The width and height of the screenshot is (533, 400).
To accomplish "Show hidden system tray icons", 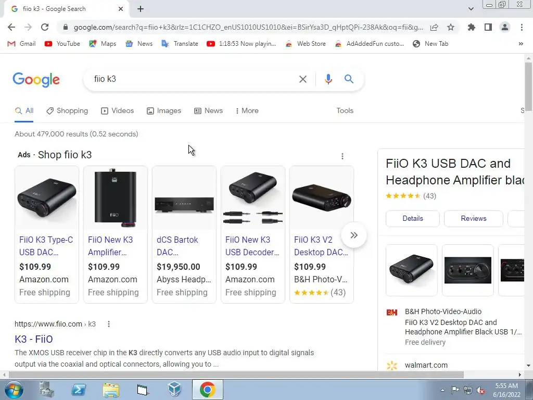I will [442, 390].
